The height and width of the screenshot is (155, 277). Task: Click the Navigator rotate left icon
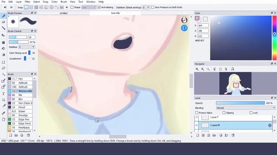click(215, 69)
